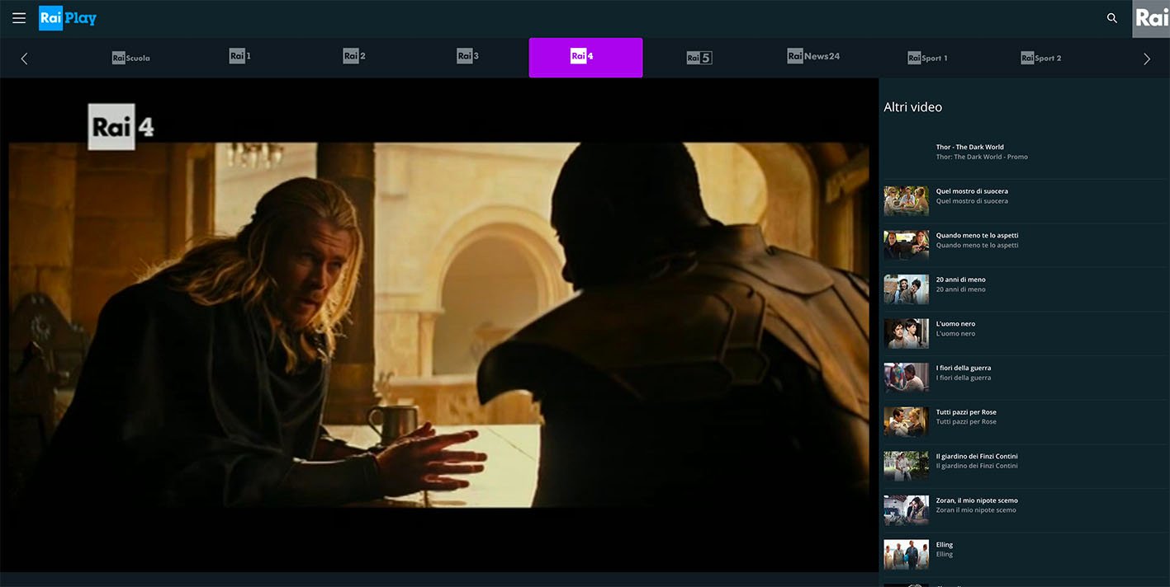Click the L'uomo nero title
This screenshot has width=1170, height=587.
click(956, 324)
